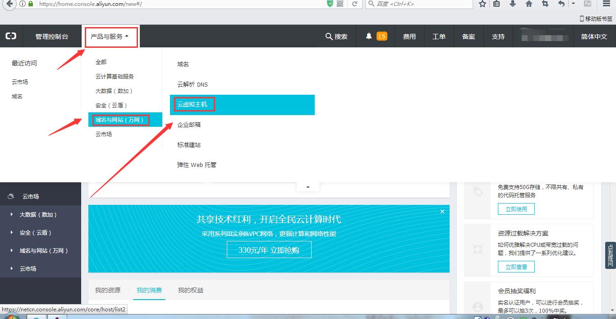616x319 pixels.
Task: Open notifications bell with 15 badge
Action: pos(376,36)
